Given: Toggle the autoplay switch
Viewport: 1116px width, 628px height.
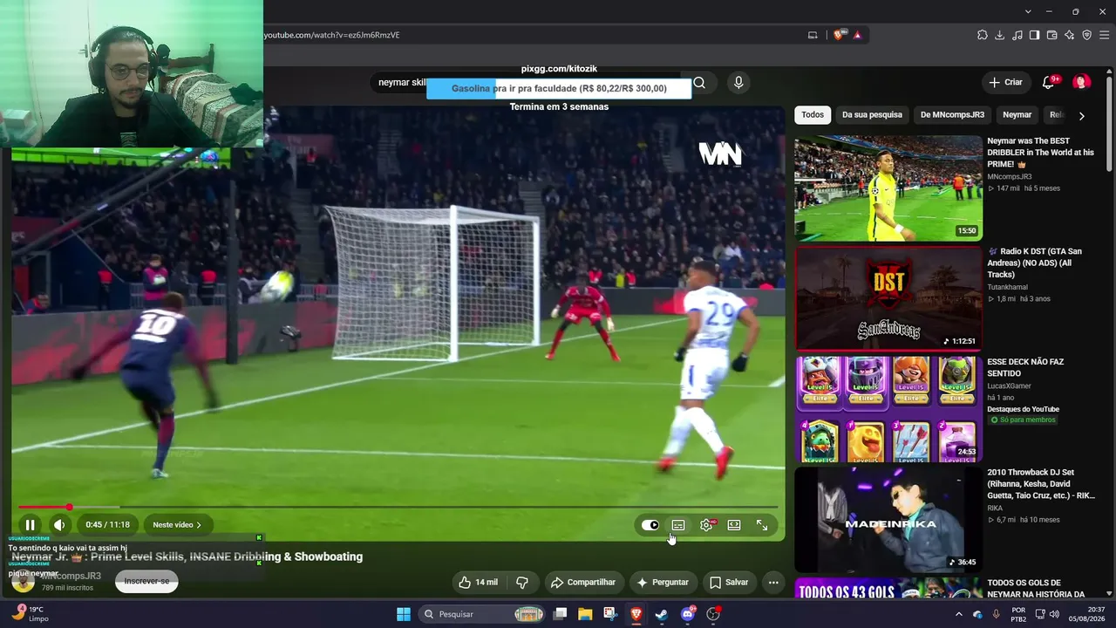Looking at the screenshot, I should coord(650,525).
